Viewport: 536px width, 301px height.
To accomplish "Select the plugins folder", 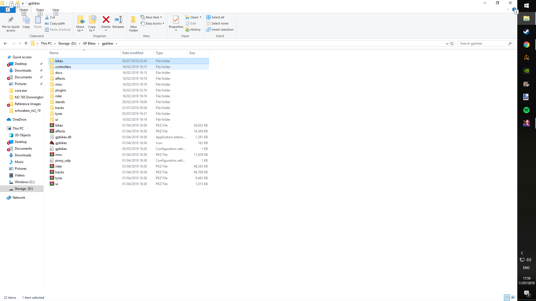I will 129,90.
